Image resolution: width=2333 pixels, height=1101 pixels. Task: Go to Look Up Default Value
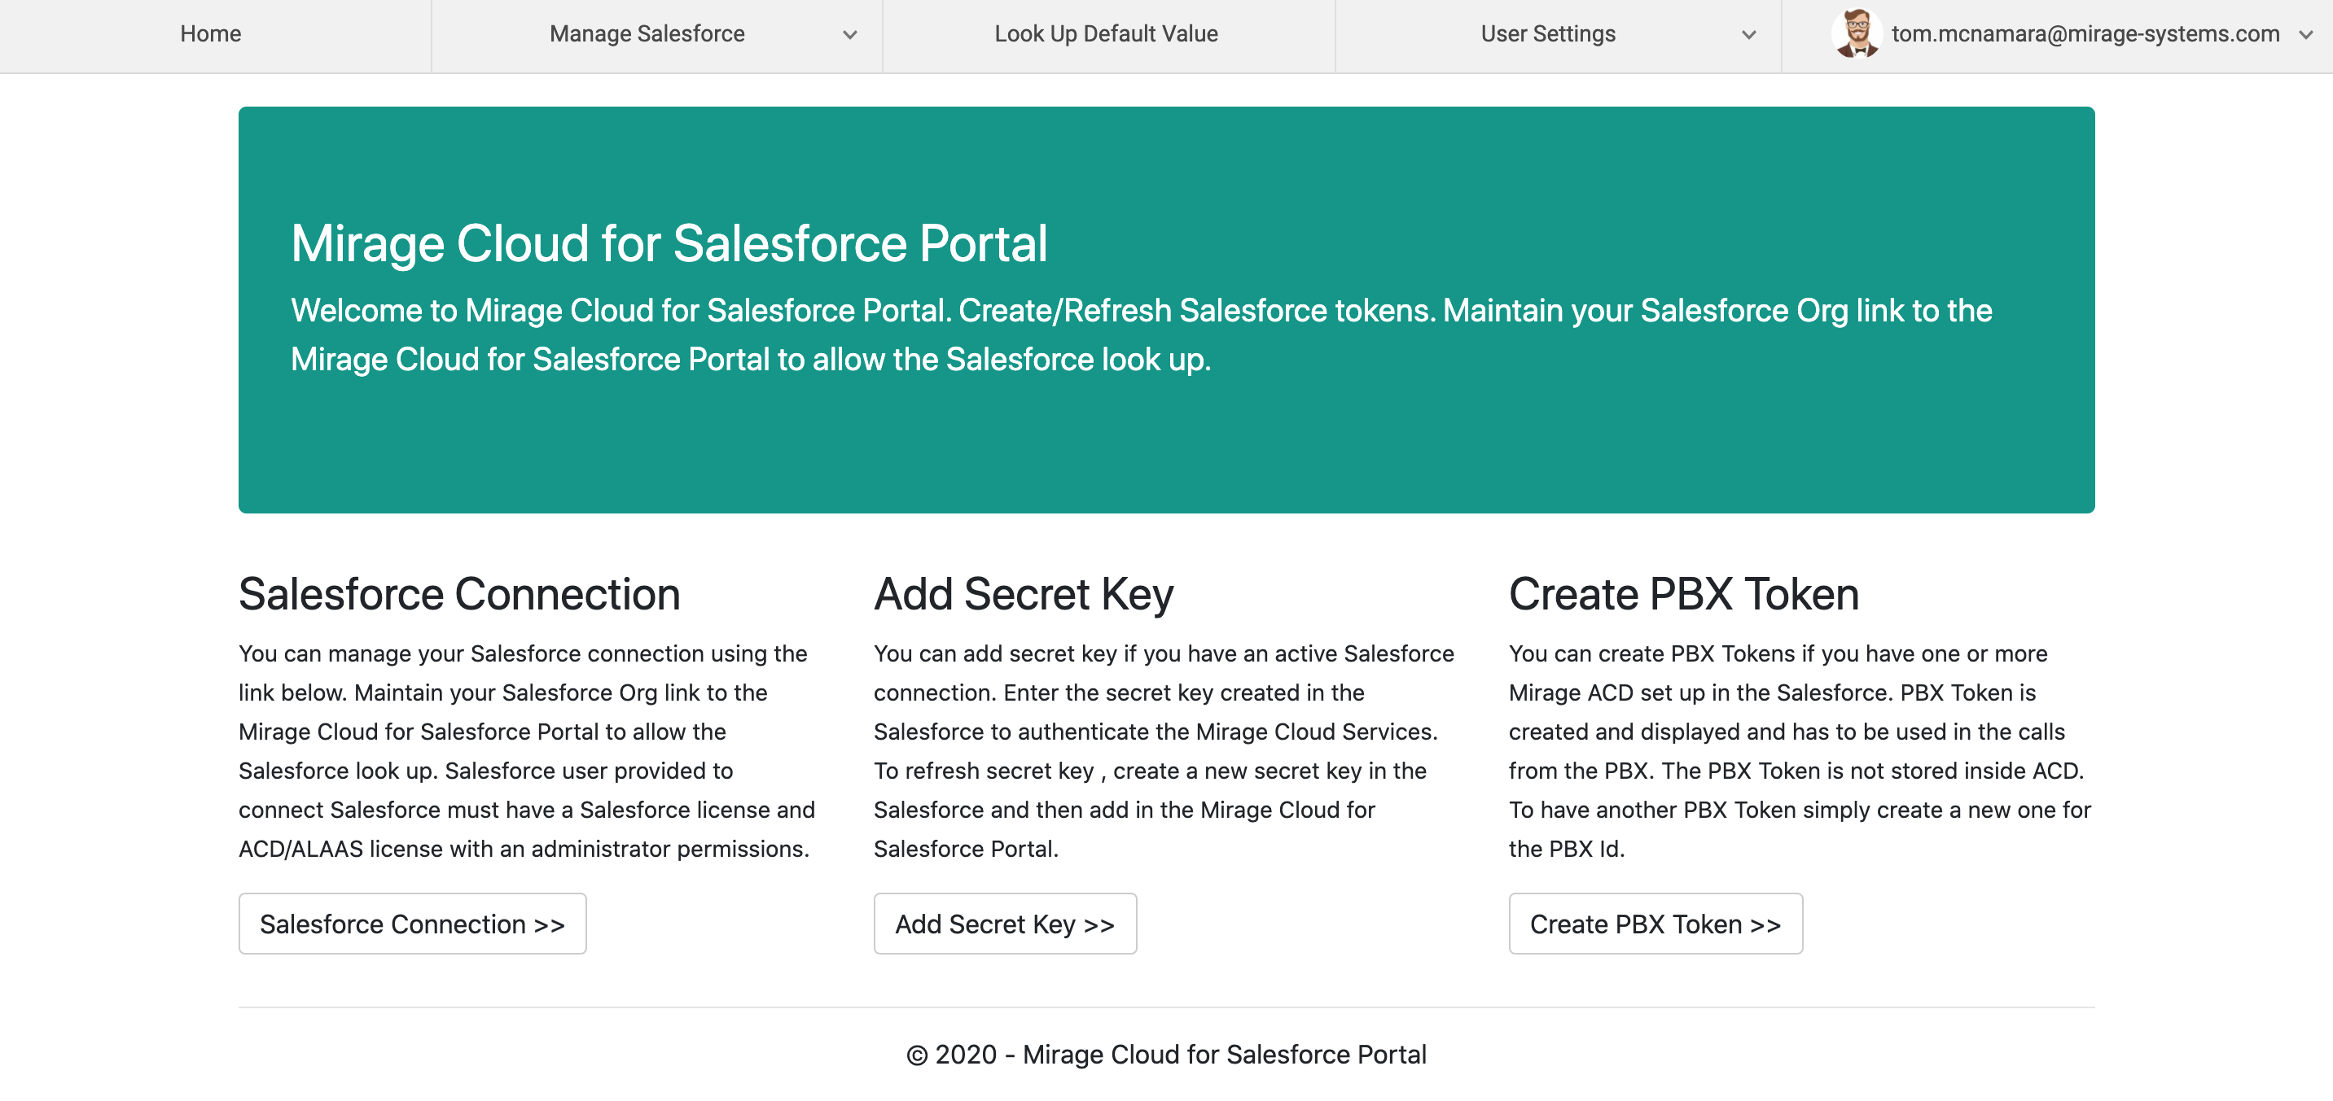click(x=1106, y=34)
